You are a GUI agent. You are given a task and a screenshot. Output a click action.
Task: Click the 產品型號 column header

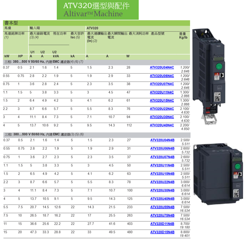click(x=158, y=34)
